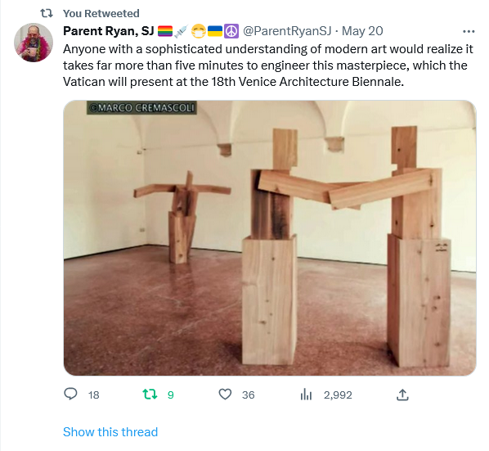The width and height of the screenshot is (489, 451).
Task: Click the Show this thread link
Action: (110, 432)
